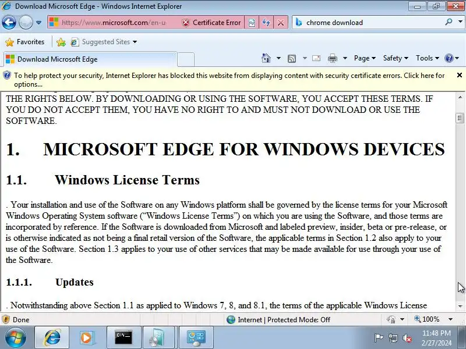Image resolution: width=466 pixels, height=349 pixels.
Task: Click the microsoft.com address bar URL
Action: [114, 23]
